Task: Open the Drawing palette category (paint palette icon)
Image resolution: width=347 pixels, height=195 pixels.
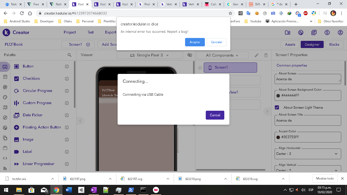Action: click(x=5, y=97)
